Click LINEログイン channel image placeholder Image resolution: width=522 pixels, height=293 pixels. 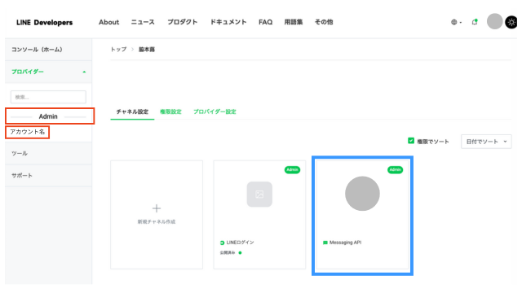click(x=259, y=195)
